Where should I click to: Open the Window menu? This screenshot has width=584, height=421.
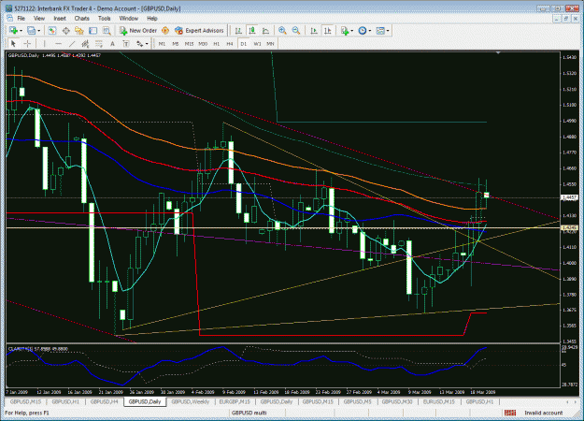[129, 19]
